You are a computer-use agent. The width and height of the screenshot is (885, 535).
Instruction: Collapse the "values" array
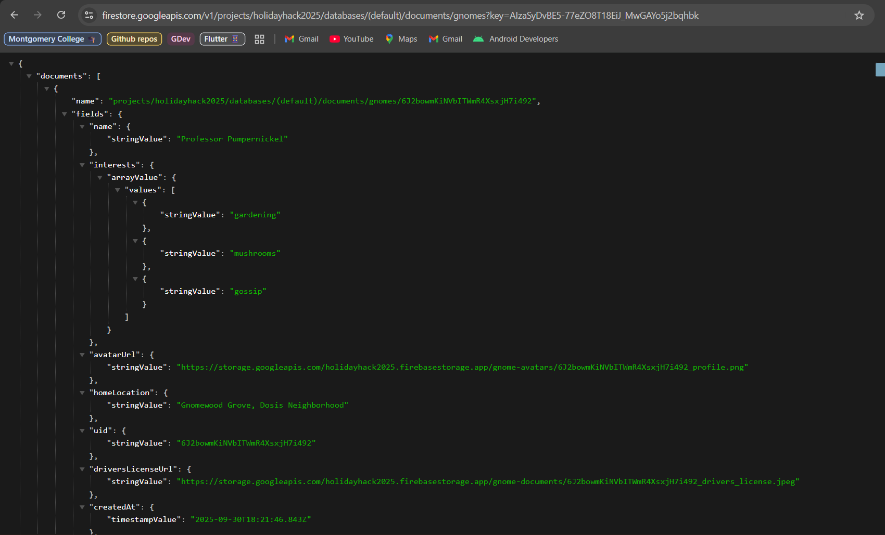[118, 190]
